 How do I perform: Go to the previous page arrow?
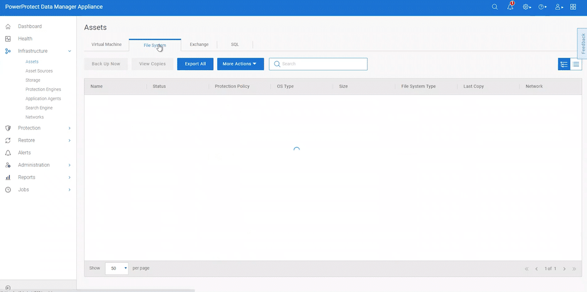537,269
